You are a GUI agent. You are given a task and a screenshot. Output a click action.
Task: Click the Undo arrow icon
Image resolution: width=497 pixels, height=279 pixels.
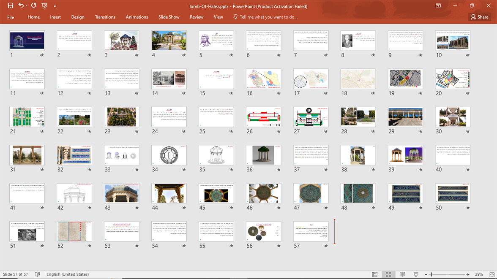pos(21,6)
